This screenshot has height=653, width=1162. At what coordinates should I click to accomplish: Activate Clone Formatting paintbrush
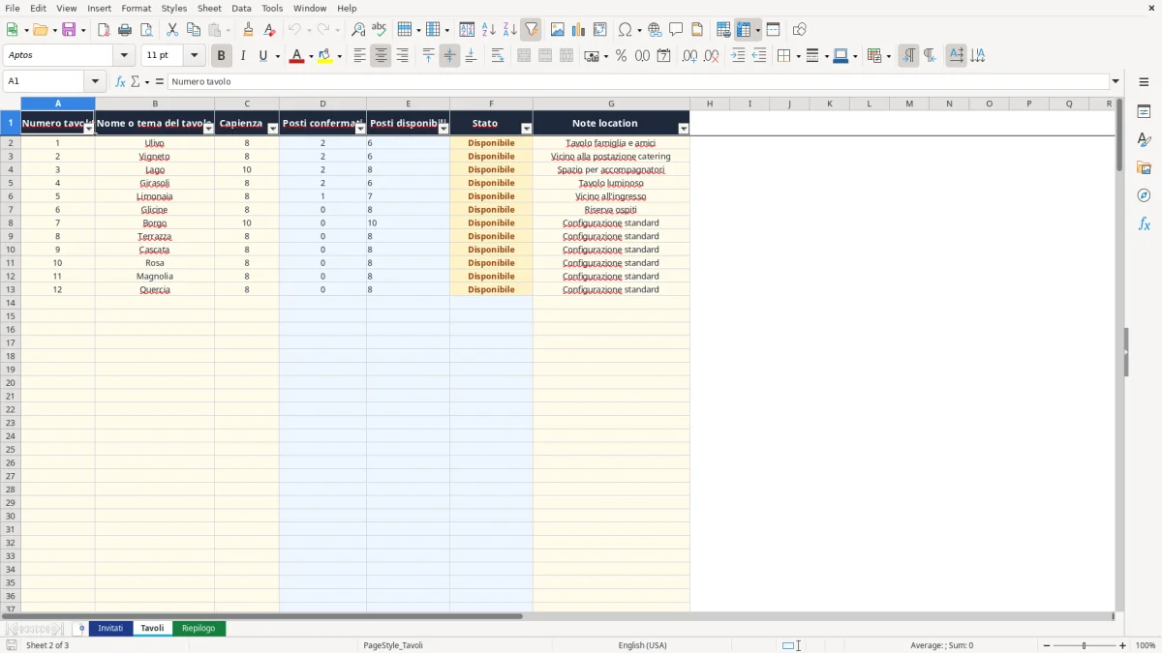249,30
